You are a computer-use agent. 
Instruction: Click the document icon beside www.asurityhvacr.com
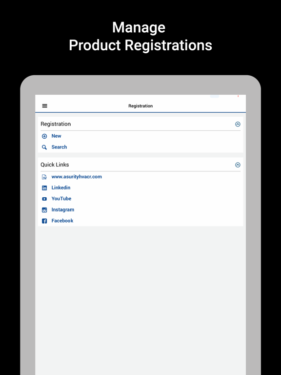(x=44, y=177)
